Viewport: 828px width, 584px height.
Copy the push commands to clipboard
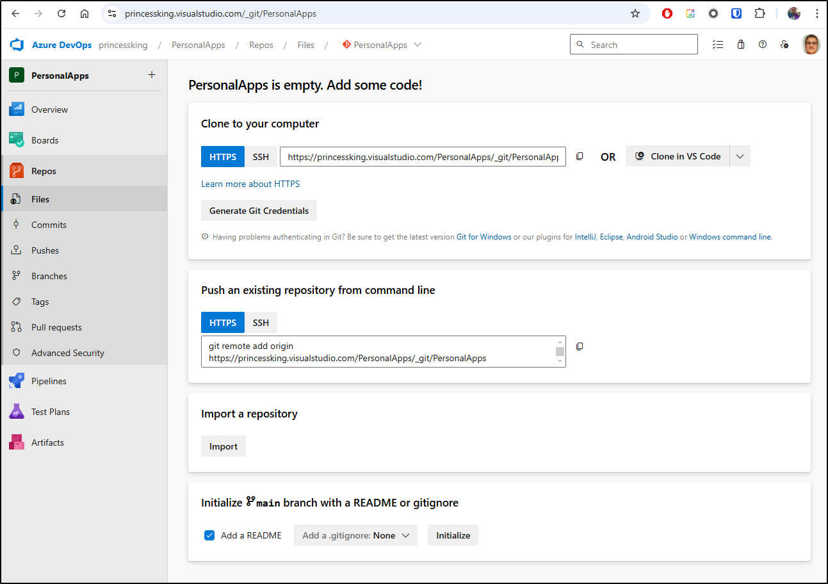pos(580,346)
